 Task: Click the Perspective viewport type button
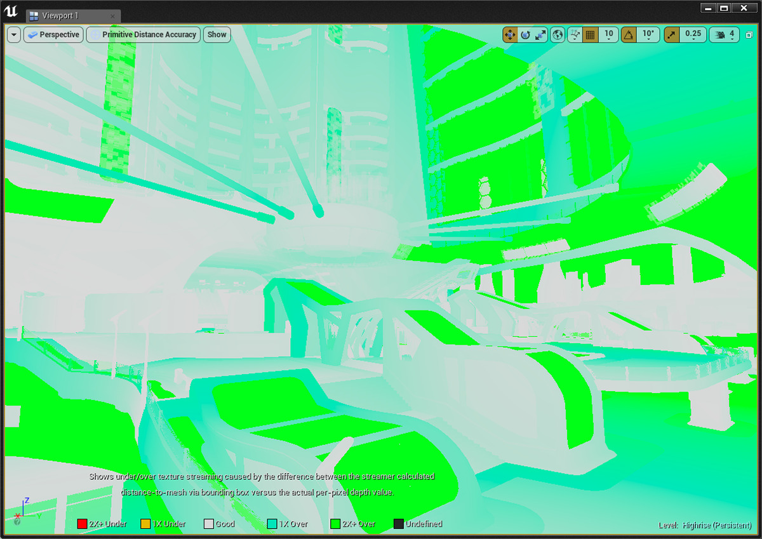[x=53, y=35]
